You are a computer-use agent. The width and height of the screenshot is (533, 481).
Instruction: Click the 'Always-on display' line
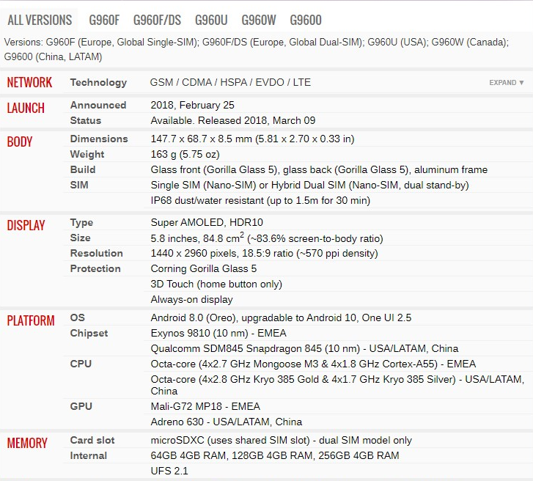pyautogui.click(x=191, y=299)
